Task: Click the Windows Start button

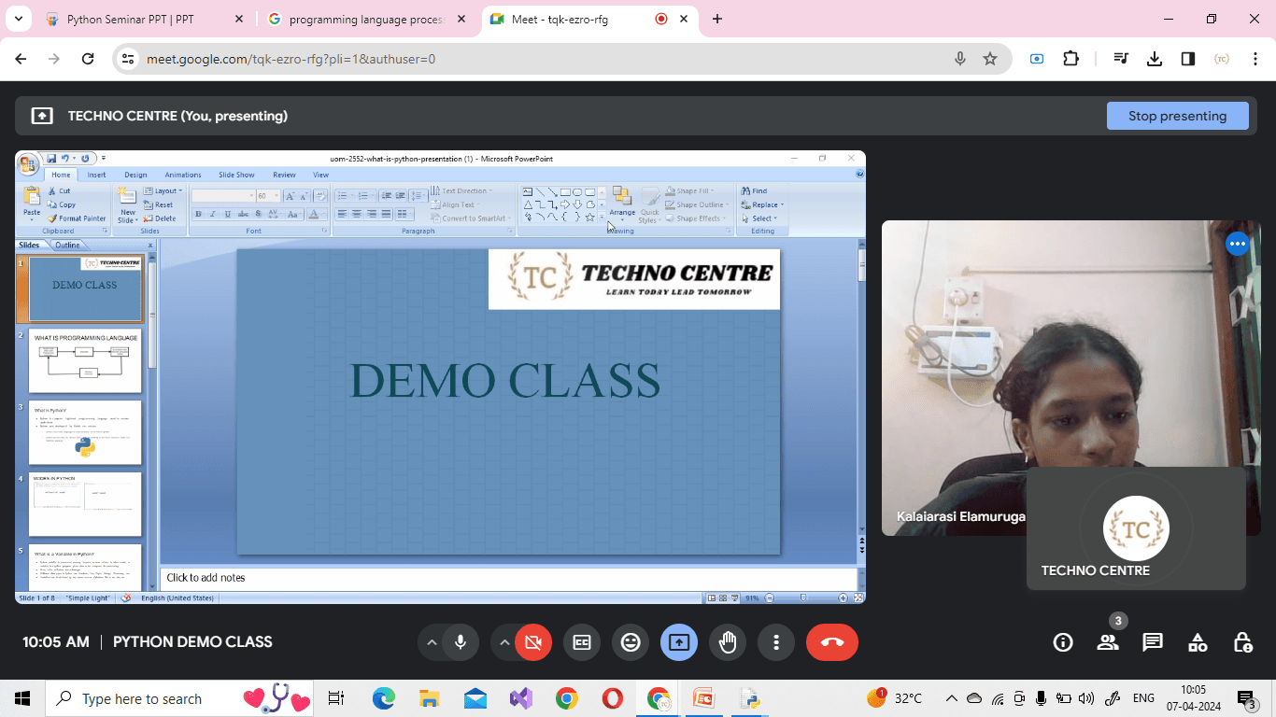Action: tap(21, 698)
